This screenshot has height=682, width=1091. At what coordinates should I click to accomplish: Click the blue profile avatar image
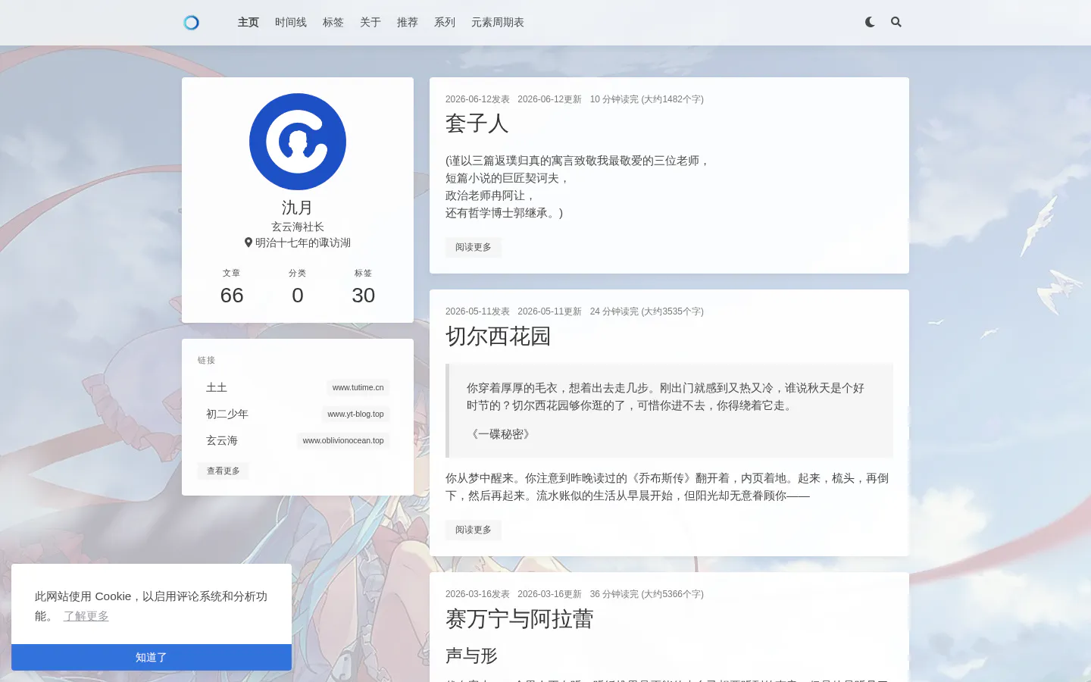pos(298,142)
